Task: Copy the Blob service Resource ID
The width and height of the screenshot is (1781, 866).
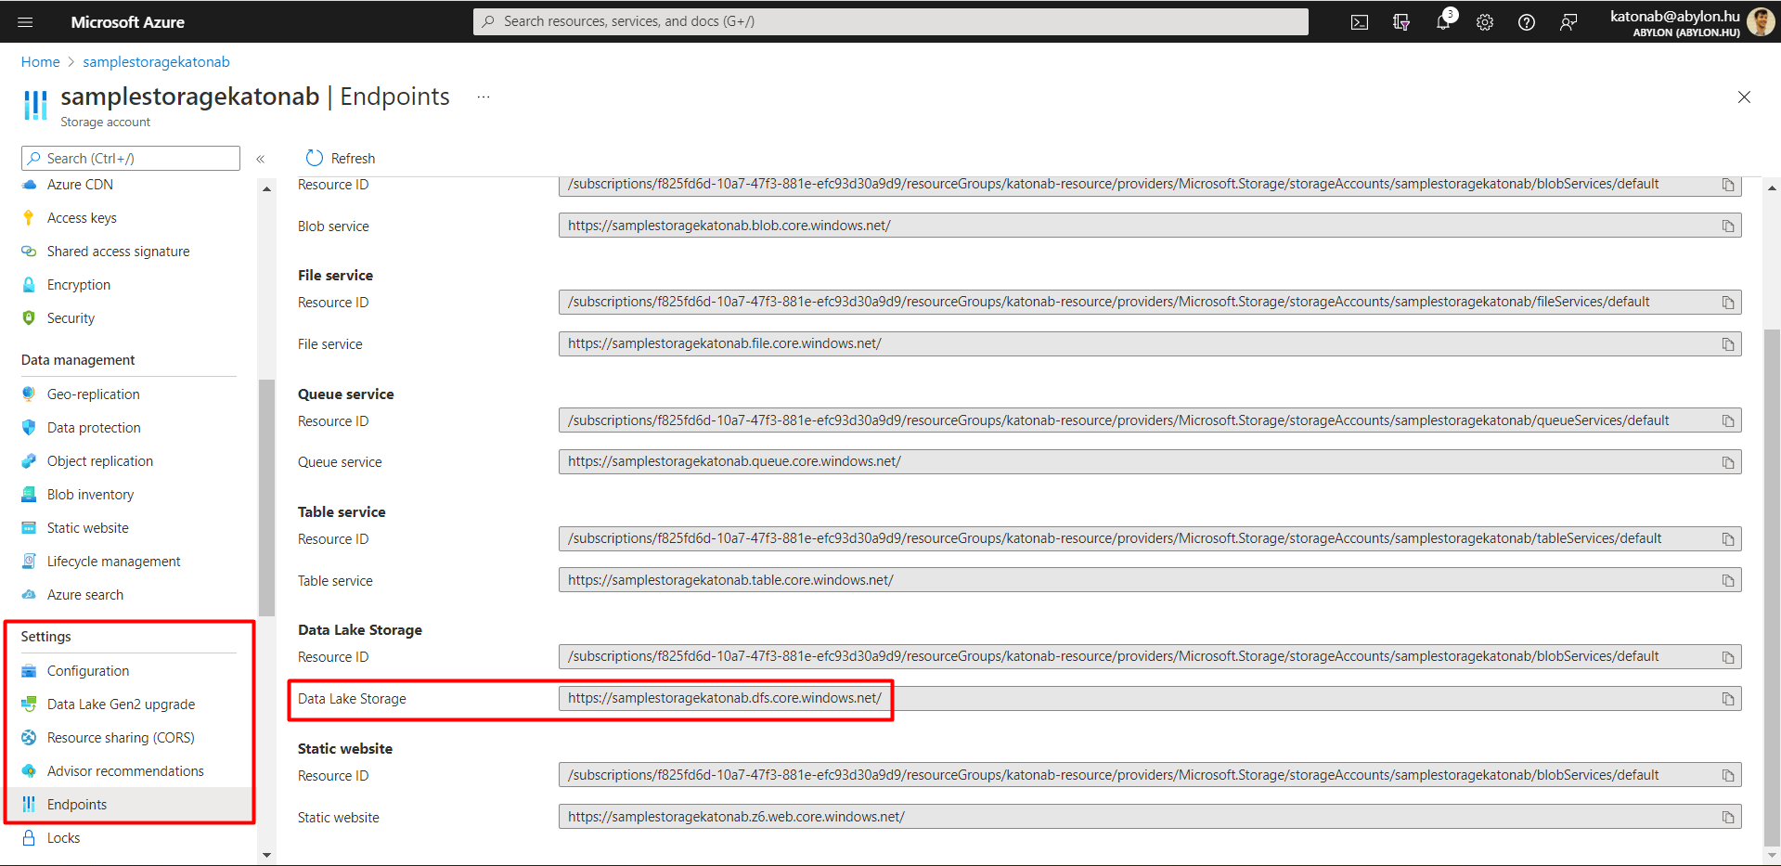Action: 1728,185
